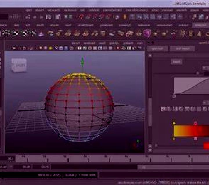
Task: Click the Reset button in tool settings
Action: click(x=176, y=62)
